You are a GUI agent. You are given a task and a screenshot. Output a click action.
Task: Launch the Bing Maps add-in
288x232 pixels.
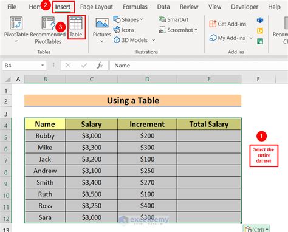click(260, 31)
